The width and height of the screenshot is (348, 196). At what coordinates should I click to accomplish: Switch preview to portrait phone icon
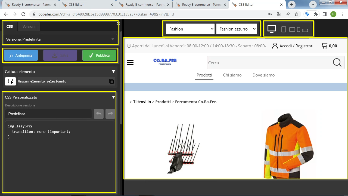(x=299, y=29)
